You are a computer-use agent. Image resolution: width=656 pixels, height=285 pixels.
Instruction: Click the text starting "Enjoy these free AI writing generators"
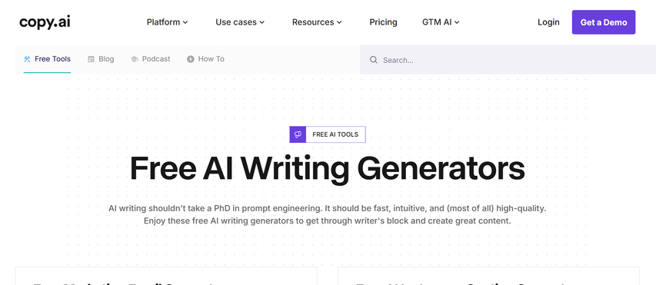point(328,220)
